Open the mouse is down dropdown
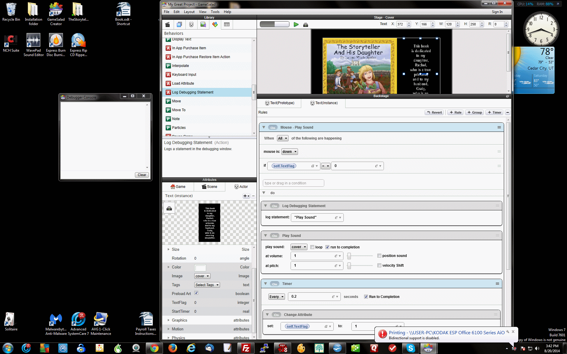This screenshot has height=354, width=567. click(x=289, y=151)
